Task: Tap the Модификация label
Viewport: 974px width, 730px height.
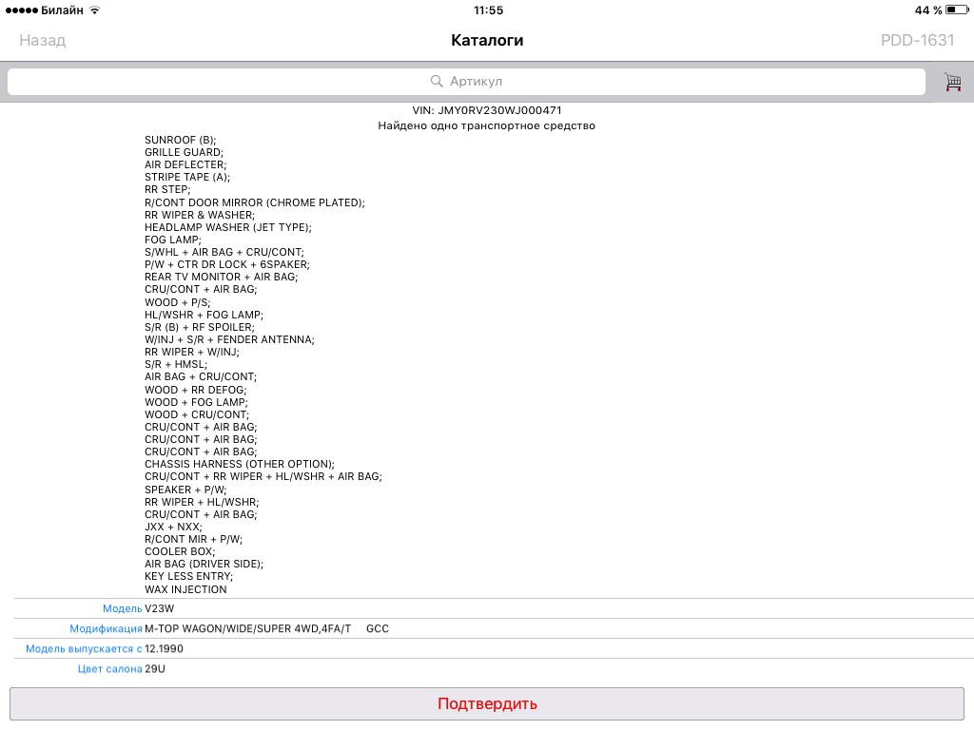Action: (106, 629)
